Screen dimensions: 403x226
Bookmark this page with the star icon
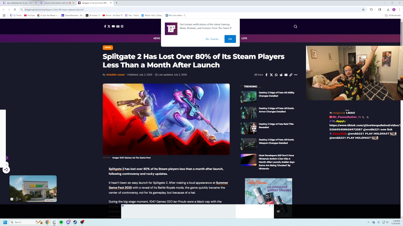(363, 10)
